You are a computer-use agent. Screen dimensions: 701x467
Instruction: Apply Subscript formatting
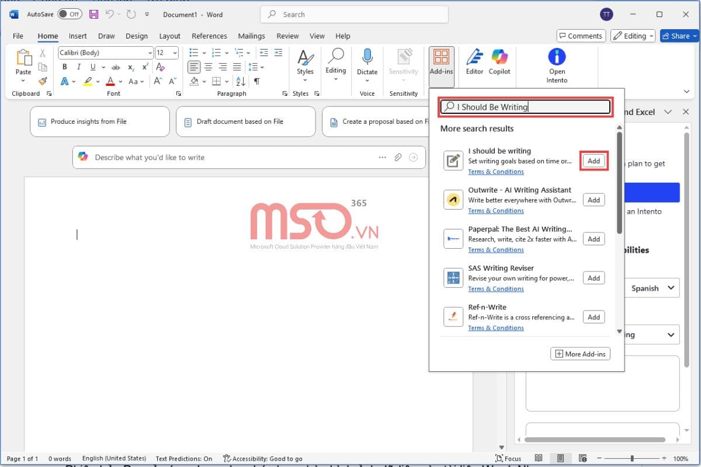130,68
